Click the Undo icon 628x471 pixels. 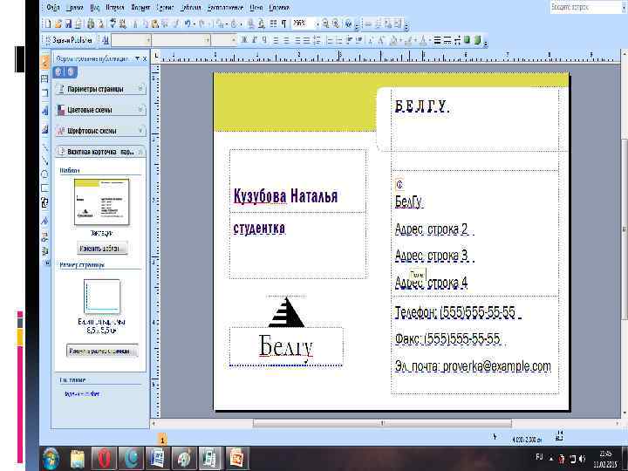tap(188, 24)
